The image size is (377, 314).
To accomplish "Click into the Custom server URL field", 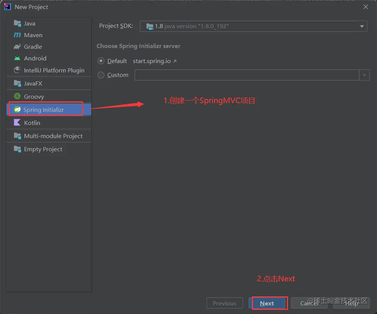I will pyautogui.click(x=247, y=75).
